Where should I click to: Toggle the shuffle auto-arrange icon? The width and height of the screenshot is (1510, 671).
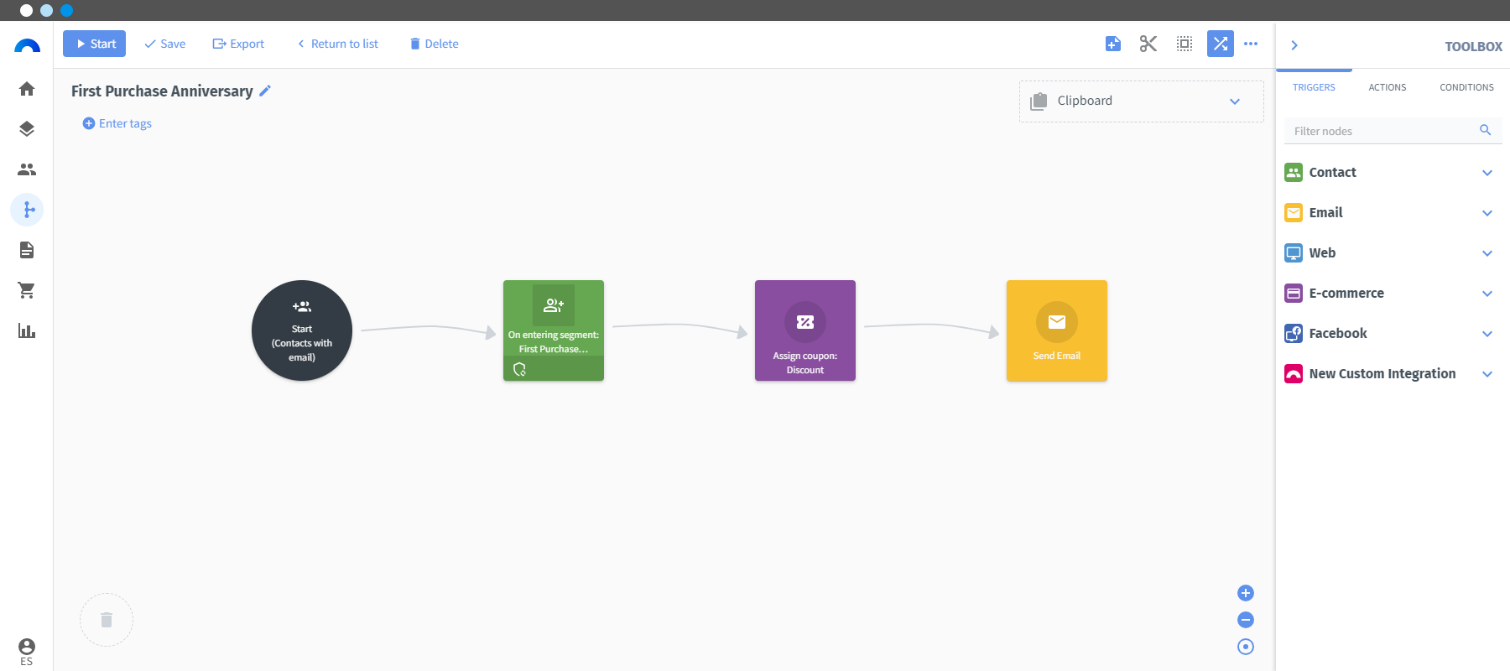1221,44
